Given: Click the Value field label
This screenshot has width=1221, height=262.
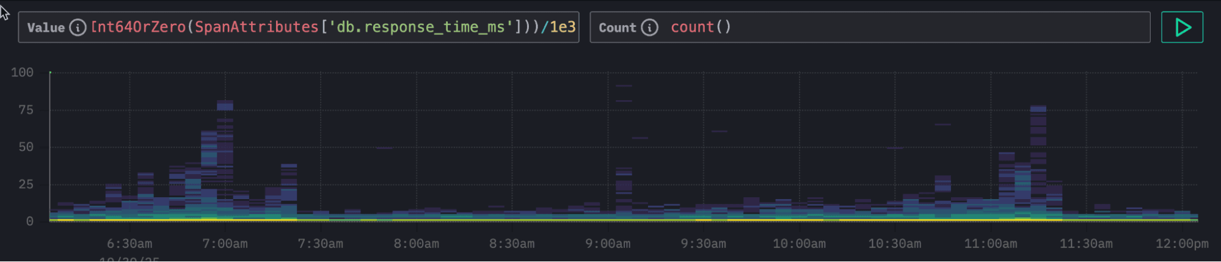Looking at the screenshot, I should 46,27.
